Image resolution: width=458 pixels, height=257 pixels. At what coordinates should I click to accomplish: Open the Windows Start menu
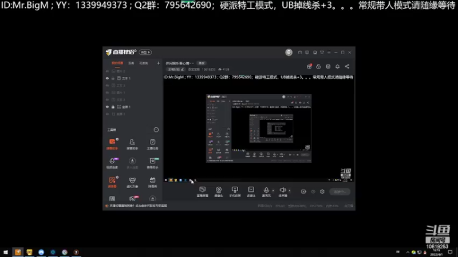point(6,252)
